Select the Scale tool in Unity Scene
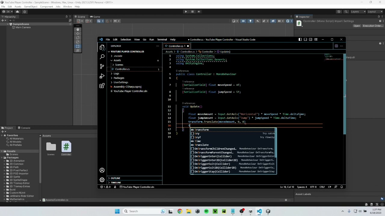The width and height of the screenshot is (385, 216). pyautogui.click(x=78, y=42)
